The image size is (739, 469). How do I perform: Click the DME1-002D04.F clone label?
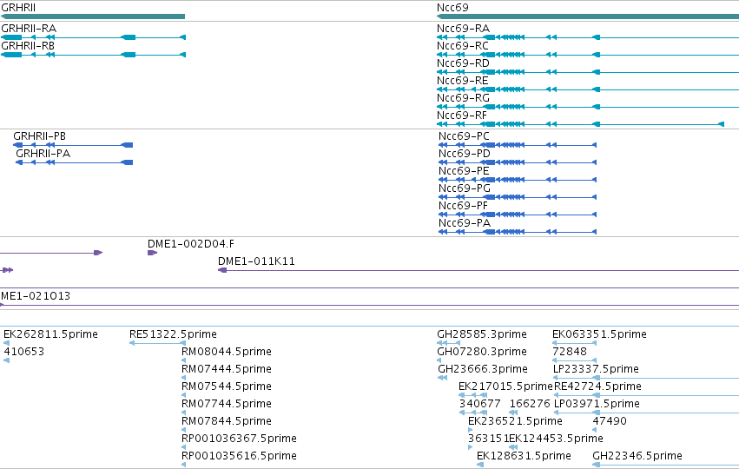point(191,244)
